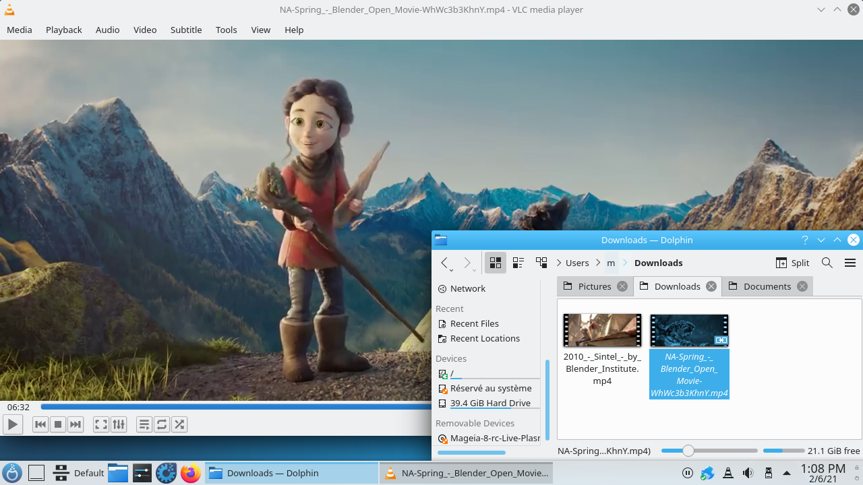863x485 pixels.
Task: Open Dolphin hamburger menu
Action: [850, 263]
